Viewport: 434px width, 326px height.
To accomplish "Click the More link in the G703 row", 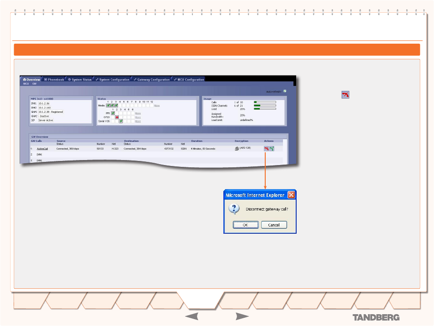I will 138,117.
